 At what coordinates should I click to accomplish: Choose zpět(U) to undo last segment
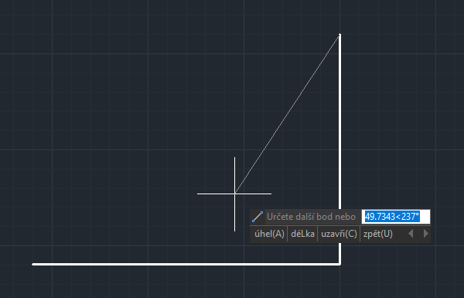378,234
